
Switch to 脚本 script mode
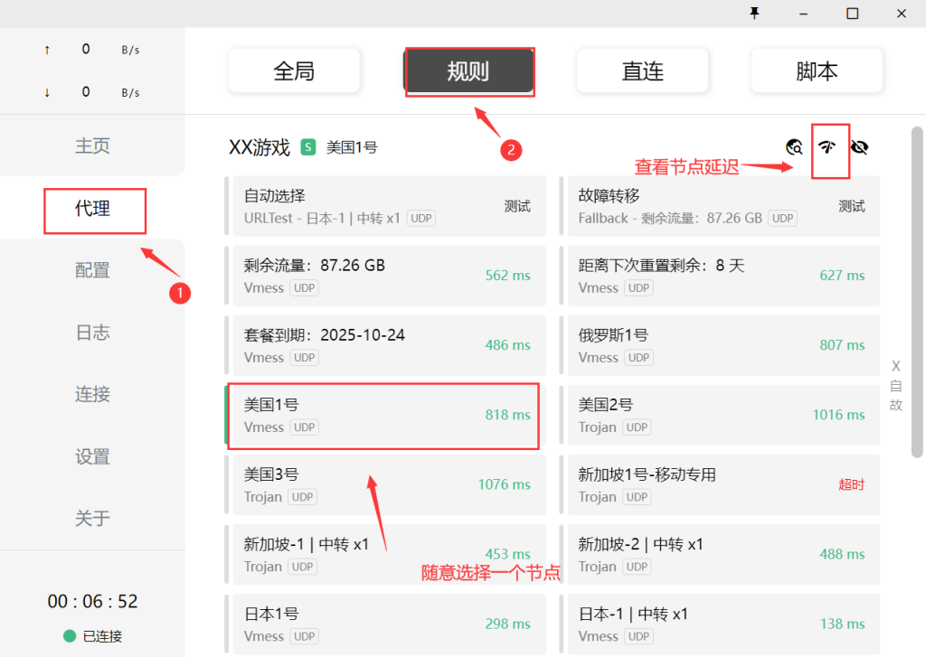click(x=817, y=70)
